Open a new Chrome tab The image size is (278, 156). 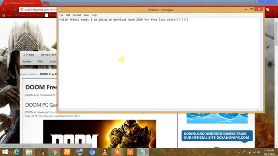[x=46, y=3]
